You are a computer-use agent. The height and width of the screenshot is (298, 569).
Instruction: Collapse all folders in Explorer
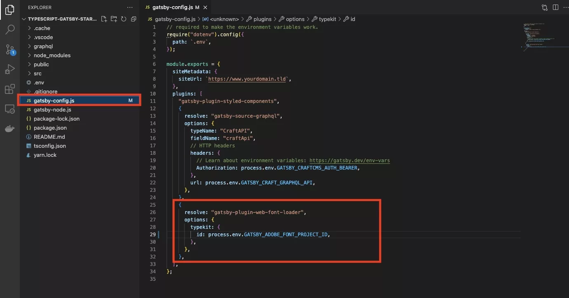coord(134,19)
